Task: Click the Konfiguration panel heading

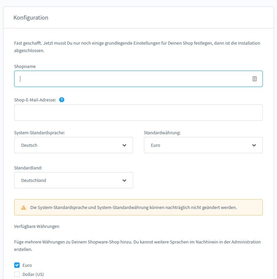Action: [31, 18]
